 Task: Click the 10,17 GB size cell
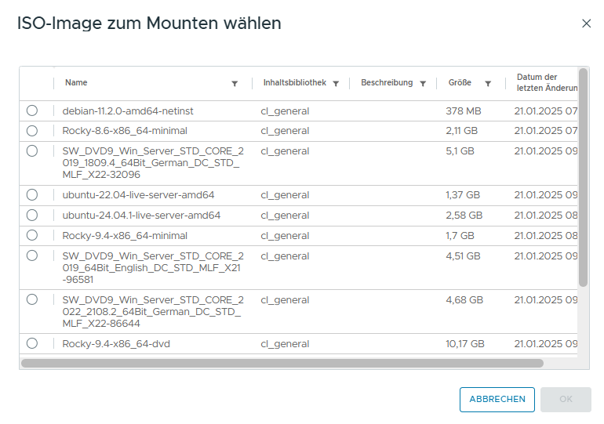pos(465,344)
